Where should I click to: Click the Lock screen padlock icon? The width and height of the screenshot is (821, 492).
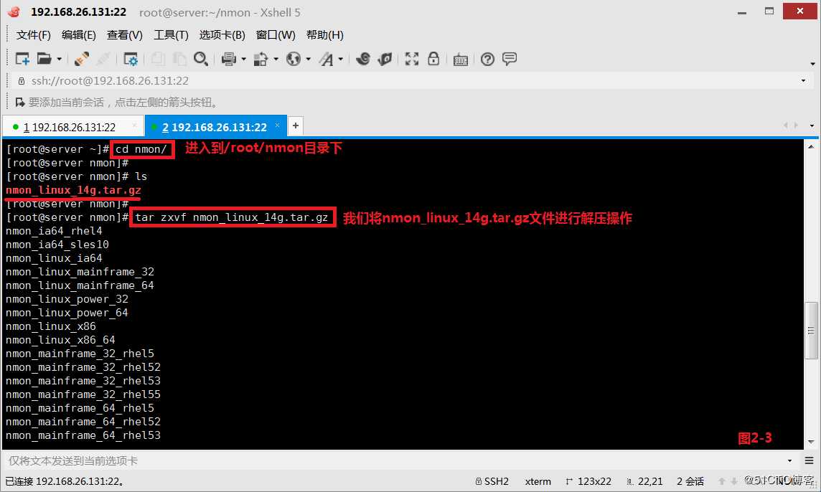pyautogui.click(x=433, y=59)
